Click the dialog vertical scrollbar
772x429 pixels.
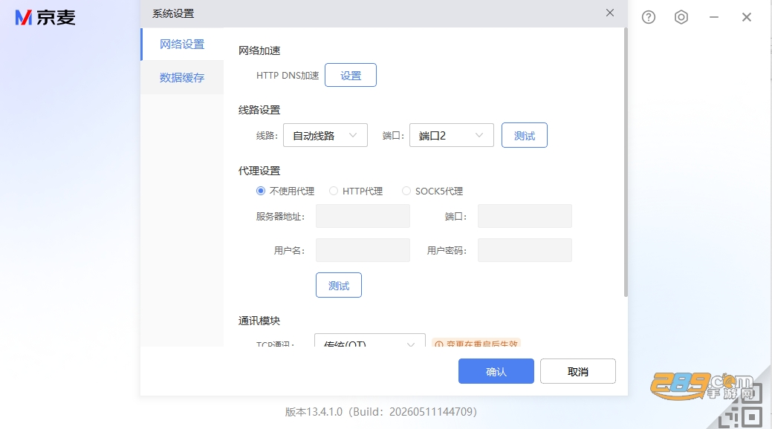click(x=626, y=163)
